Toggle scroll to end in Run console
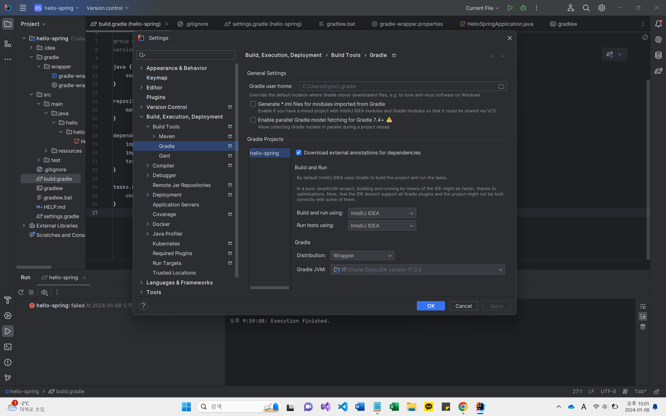Screen dimensions: 666x416 pyautogui.click(x=643, y=316)
